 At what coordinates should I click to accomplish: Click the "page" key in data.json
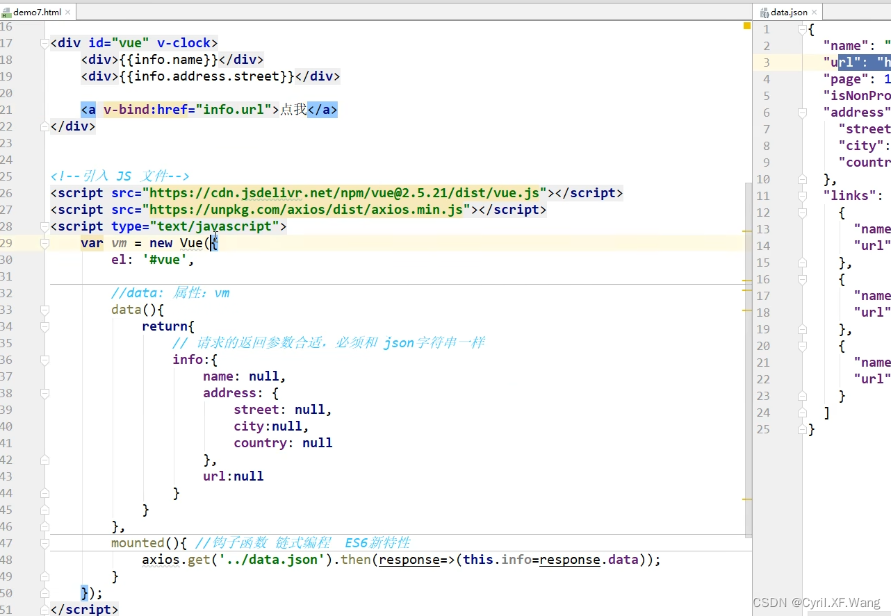(x=847, y=79)
